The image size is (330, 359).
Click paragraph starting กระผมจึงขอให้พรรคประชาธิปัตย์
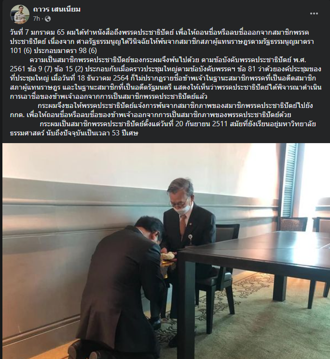tap(161, 110)
